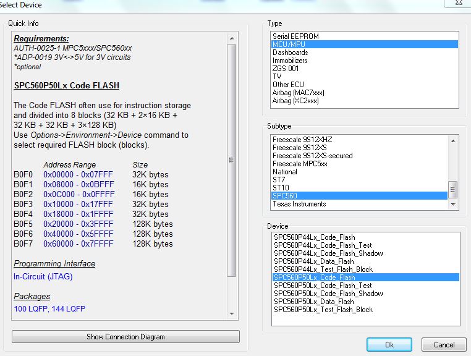Screen dimensions: 471x356
Task: Select Airbag (XC2xxx) type
Action: point(364,101)
